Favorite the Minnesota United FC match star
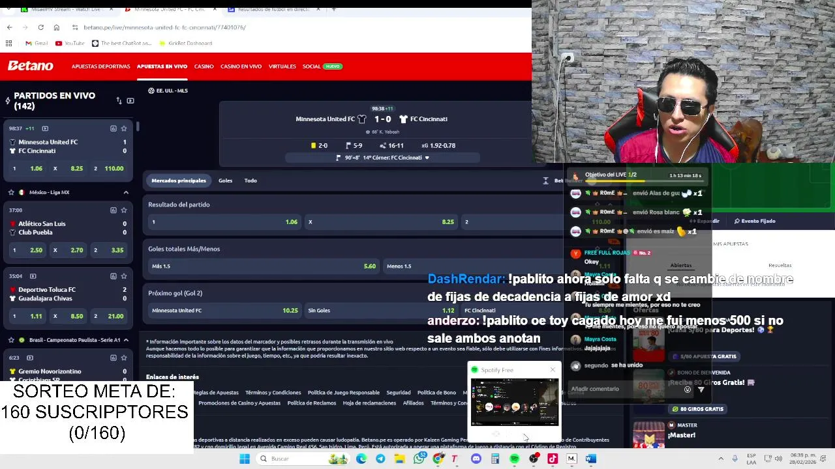Image resolution: width=835 pixels, height=469 pixels. pyautogui.click(x=124, y=128)
